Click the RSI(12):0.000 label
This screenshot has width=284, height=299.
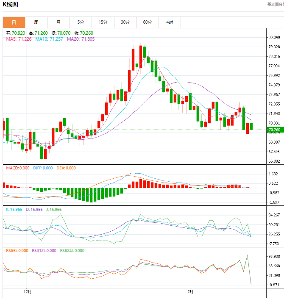coord(44,251)
